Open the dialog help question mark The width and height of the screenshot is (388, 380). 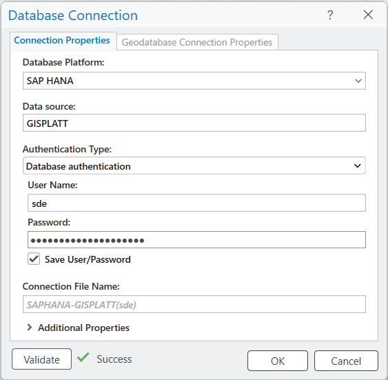point(330,15)
